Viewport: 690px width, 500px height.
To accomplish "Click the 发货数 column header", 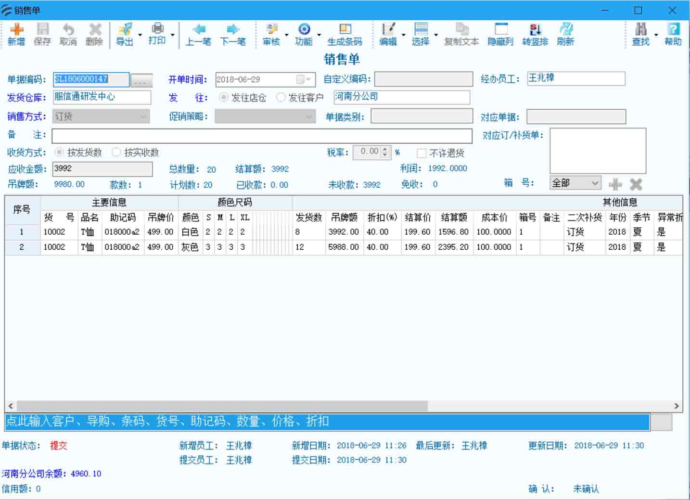I will coord(309,218).
